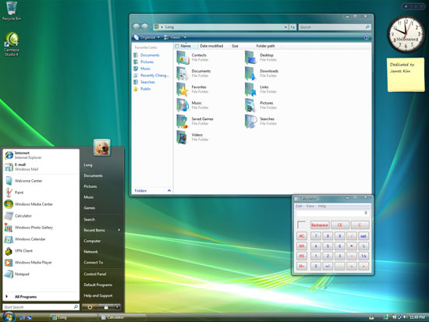
Task: Tick the select-all checkbox beside Name column
Action: [x=177, y=46]
